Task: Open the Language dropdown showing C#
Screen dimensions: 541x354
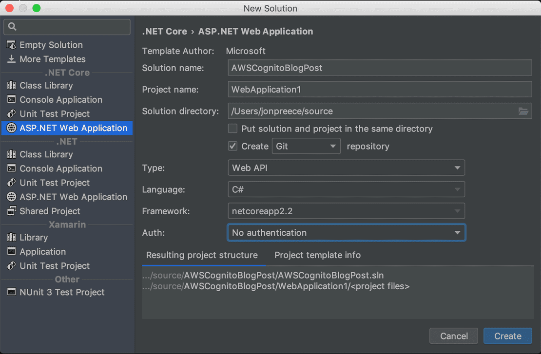Action: [346, 189]
